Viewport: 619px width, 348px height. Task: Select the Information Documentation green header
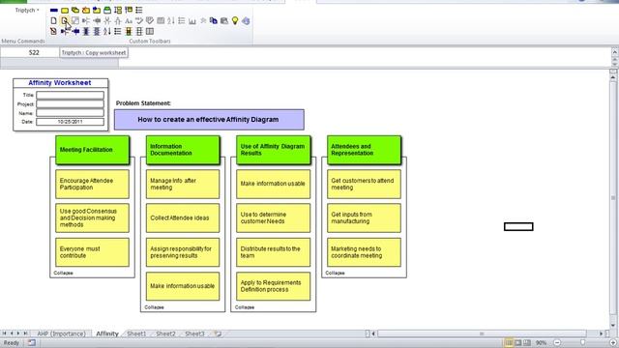coord(183,150)
